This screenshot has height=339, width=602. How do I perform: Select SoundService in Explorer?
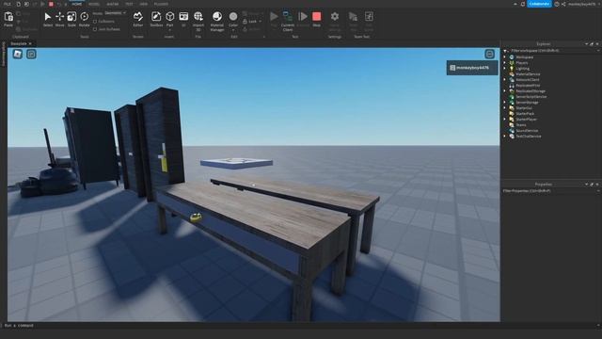(527, 130)
